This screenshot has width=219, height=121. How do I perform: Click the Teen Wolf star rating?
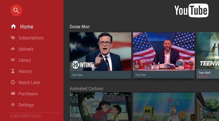coord(203,77)
